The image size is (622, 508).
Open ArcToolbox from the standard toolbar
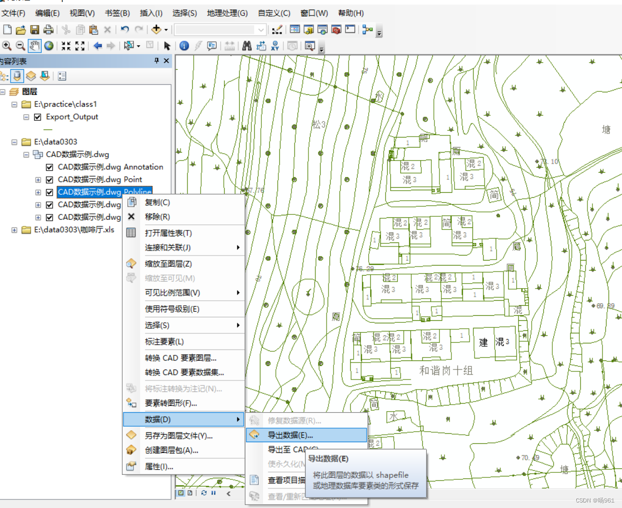click(x=336, y=29)
